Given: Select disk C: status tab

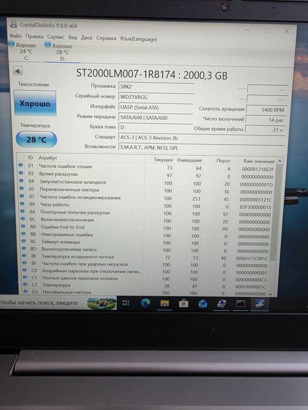Looking at the screenshot, I should click(x=23, y=51).
